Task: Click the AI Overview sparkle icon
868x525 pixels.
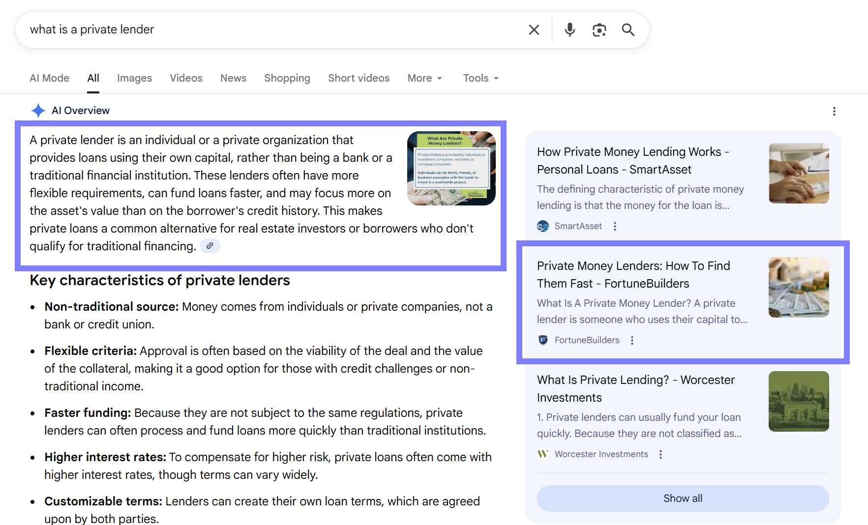Action: [37, 110]
